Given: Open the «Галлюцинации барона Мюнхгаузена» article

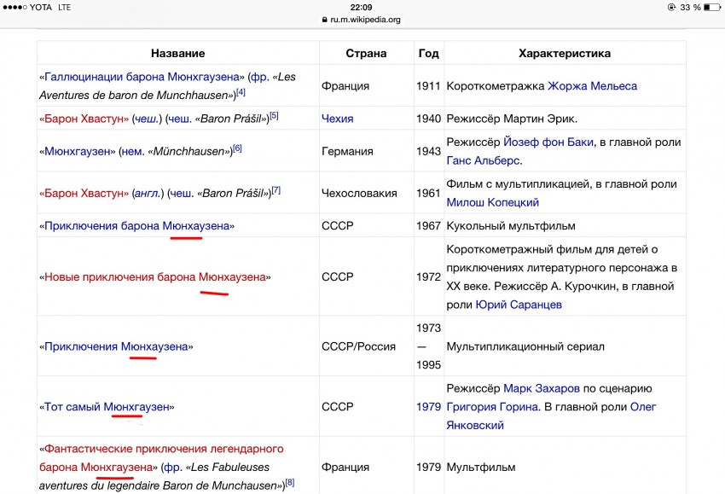Looking at the screenshot, I should [x=143, y=77].
